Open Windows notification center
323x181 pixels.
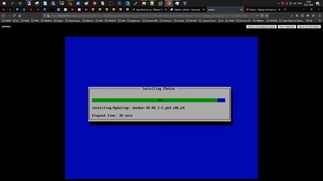point(317,4)
